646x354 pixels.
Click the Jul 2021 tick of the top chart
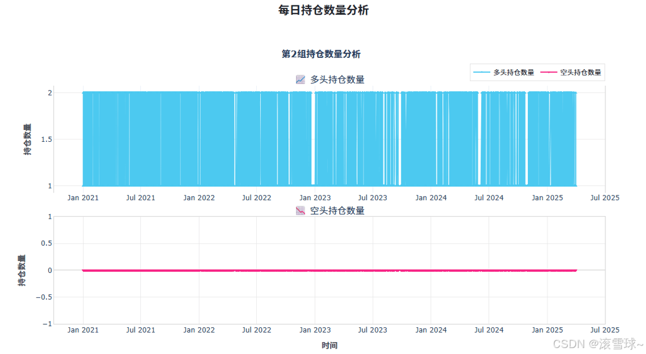point(140,198)
